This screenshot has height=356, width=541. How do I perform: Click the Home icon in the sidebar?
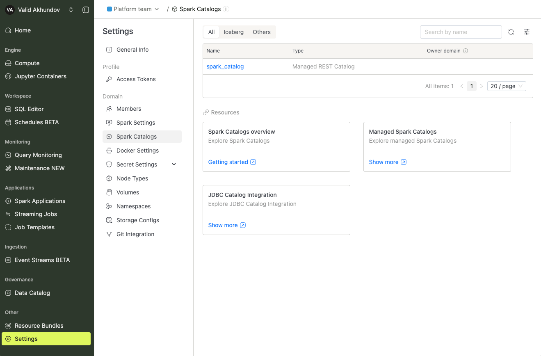(8, 30)
